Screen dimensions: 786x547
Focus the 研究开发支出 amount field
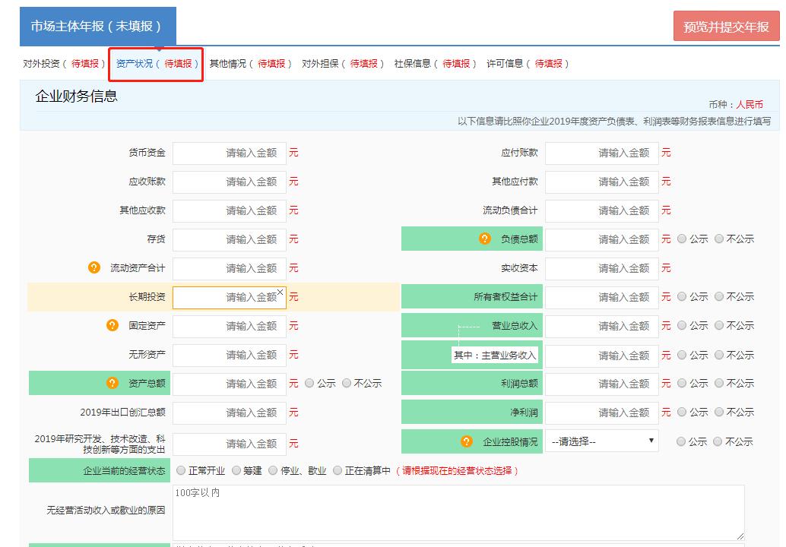pos(230,444)
